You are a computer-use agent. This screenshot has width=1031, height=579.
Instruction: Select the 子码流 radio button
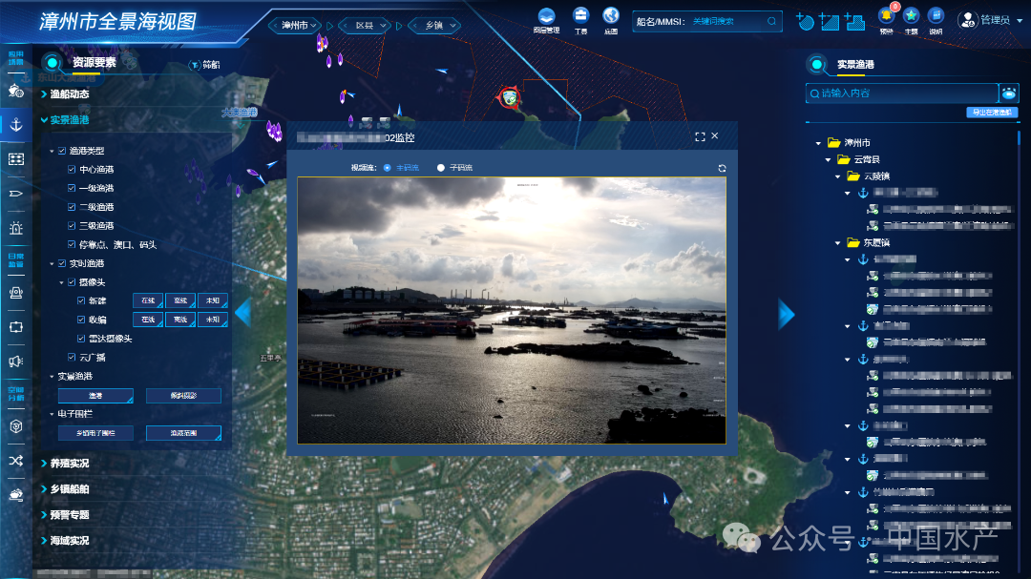pyautogui.click(x=440, y=168)
